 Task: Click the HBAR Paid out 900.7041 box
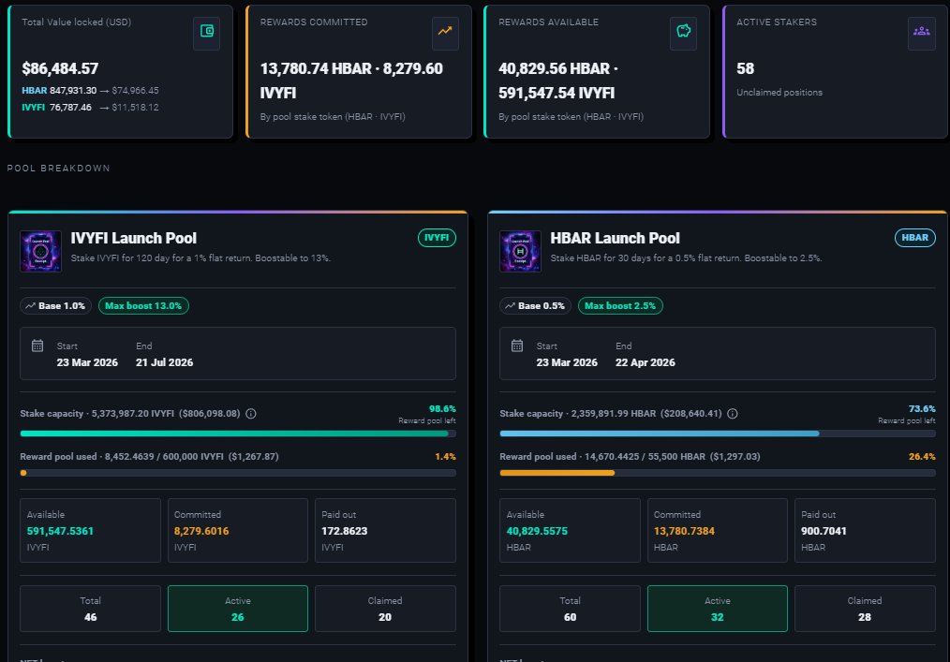click(x=865, y=531)
